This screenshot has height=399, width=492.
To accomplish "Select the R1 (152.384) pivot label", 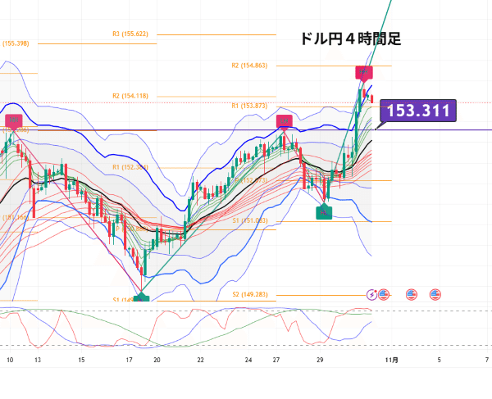I will click(x=130, y=167).
